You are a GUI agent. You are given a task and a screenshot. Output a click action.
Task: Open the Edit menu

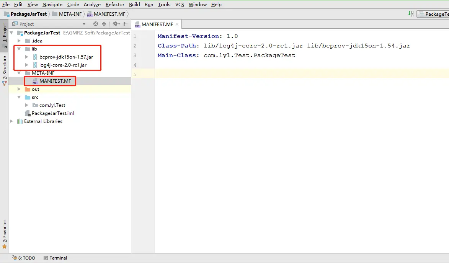pos(18,5)
